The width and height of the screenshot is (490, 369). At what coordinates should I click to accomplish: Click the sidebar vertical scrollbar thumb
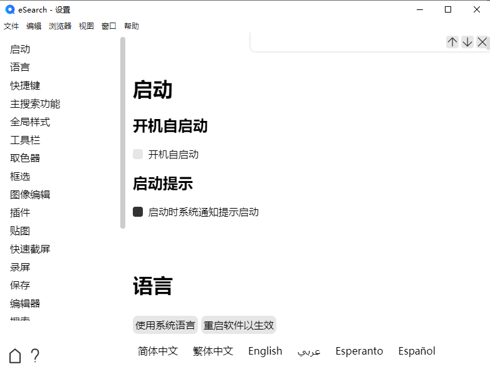click(x=123, y=133)
